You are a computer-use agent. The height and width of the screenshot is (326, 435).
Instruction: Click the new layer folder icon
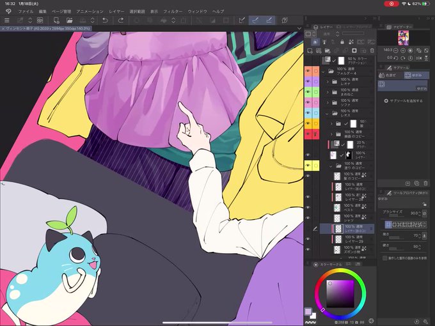point(328,50)
